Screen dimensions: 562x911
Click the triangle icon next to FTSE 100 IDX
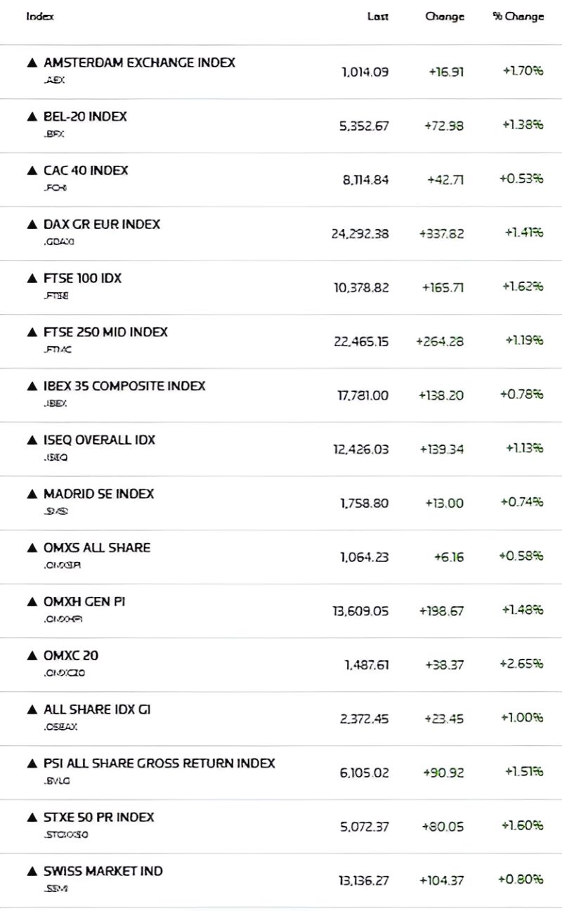pos(32,279)
